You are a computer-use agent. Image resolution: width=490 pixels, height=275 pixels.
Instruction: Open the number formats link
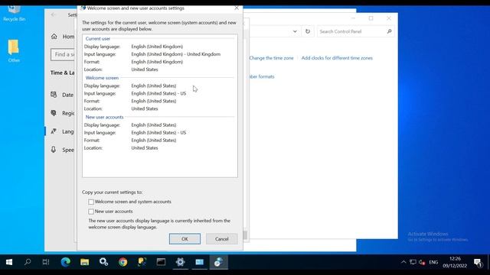[x=262, y=76]
